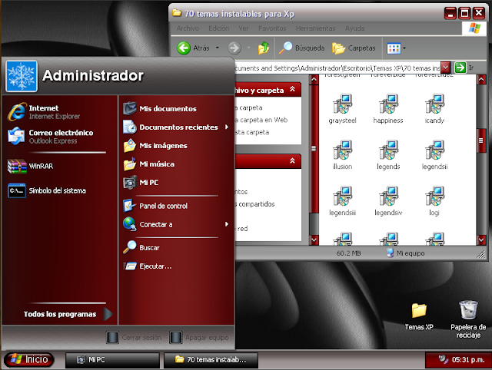Select the happiness theme installer
The image size is (492, 370).
(x=388, y=109)
